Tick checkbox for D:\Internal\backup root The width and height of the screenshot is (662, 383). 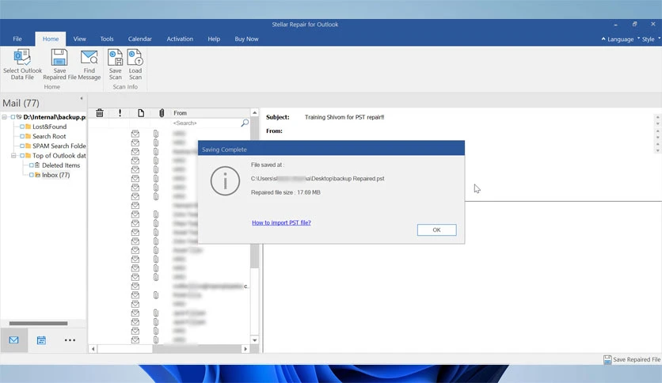coord(13,117)
